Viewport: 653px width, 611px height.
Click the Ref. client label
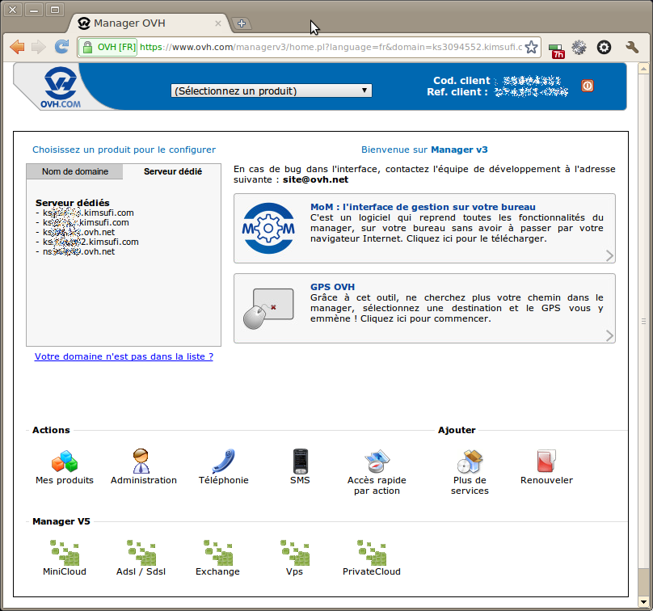coord(457,92)
